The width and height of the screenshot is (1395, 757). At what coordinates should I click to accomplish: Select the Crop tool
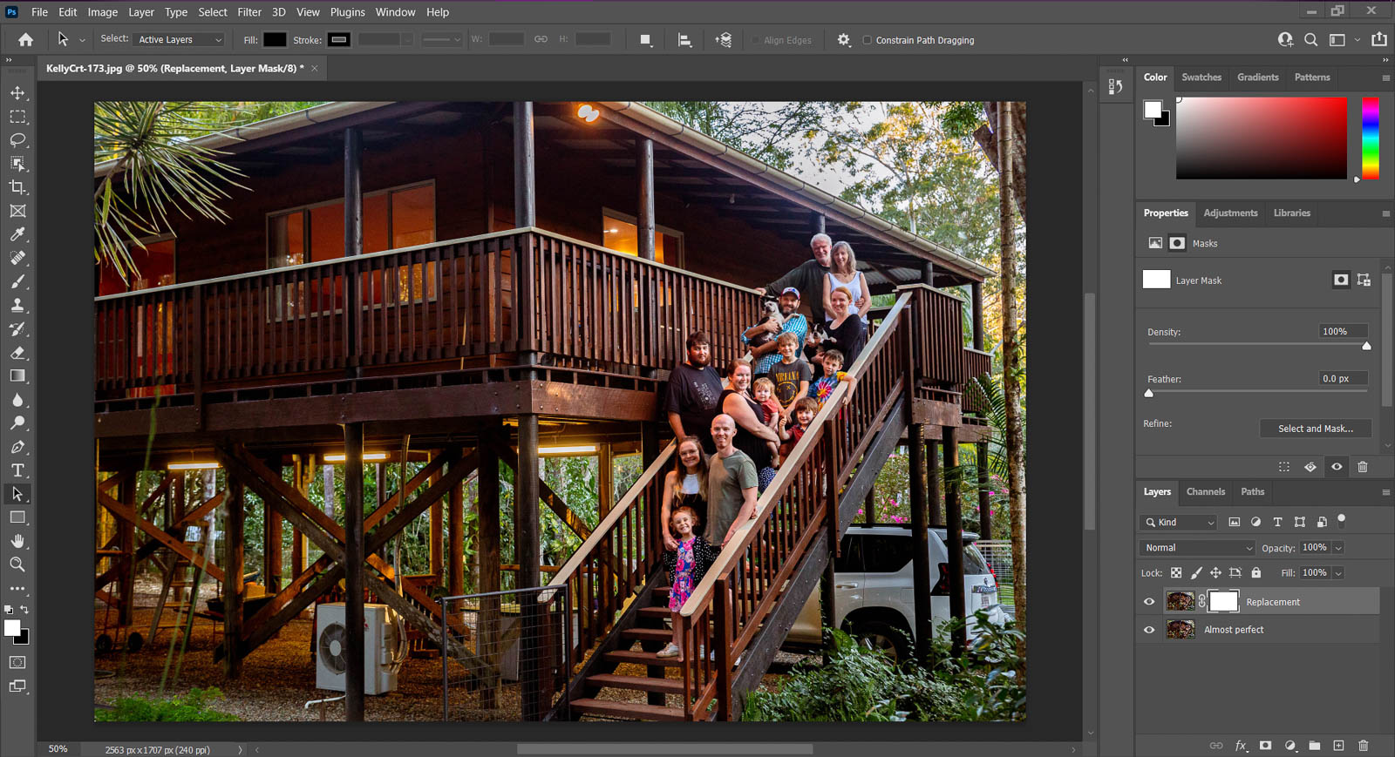pos(17,187)
